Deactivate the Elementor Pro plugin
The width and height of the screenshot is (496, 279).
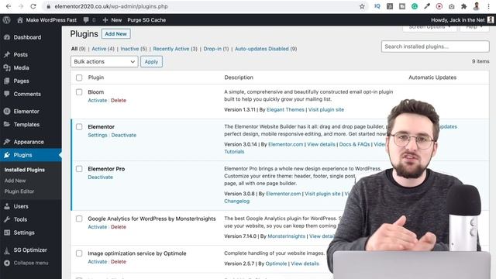[100, 177]
